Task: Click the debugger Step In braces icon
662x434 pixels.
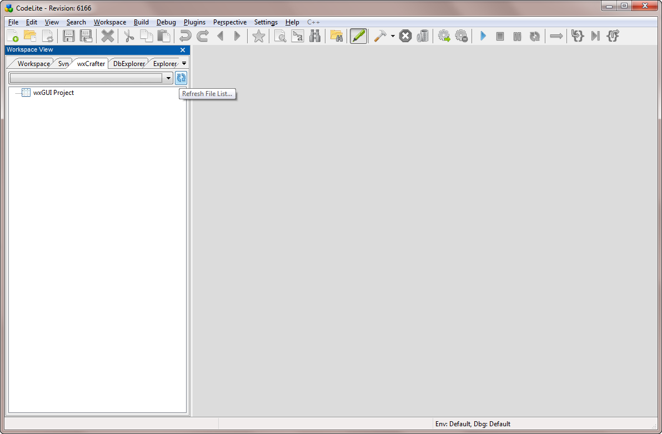Action: click(578, 36)
